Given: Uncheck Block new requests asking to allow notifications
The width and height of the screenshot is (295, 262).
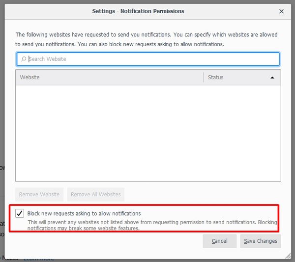Looking at the screenshot, I should [x=20, y=213].
